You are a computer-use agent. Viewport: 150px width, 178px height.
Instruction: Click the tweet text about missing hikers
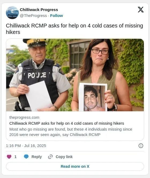click(x=74, y=29)
